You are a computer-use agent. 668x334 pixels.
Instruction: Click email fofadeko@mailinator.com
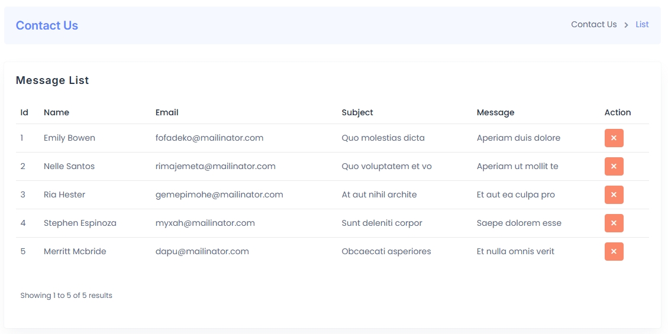point(209,138)
